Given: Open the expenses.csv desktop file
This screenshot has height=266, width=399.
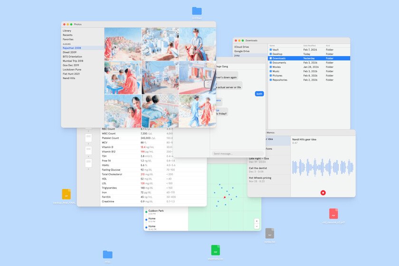Looking at the screenshot, I should 216,250.
